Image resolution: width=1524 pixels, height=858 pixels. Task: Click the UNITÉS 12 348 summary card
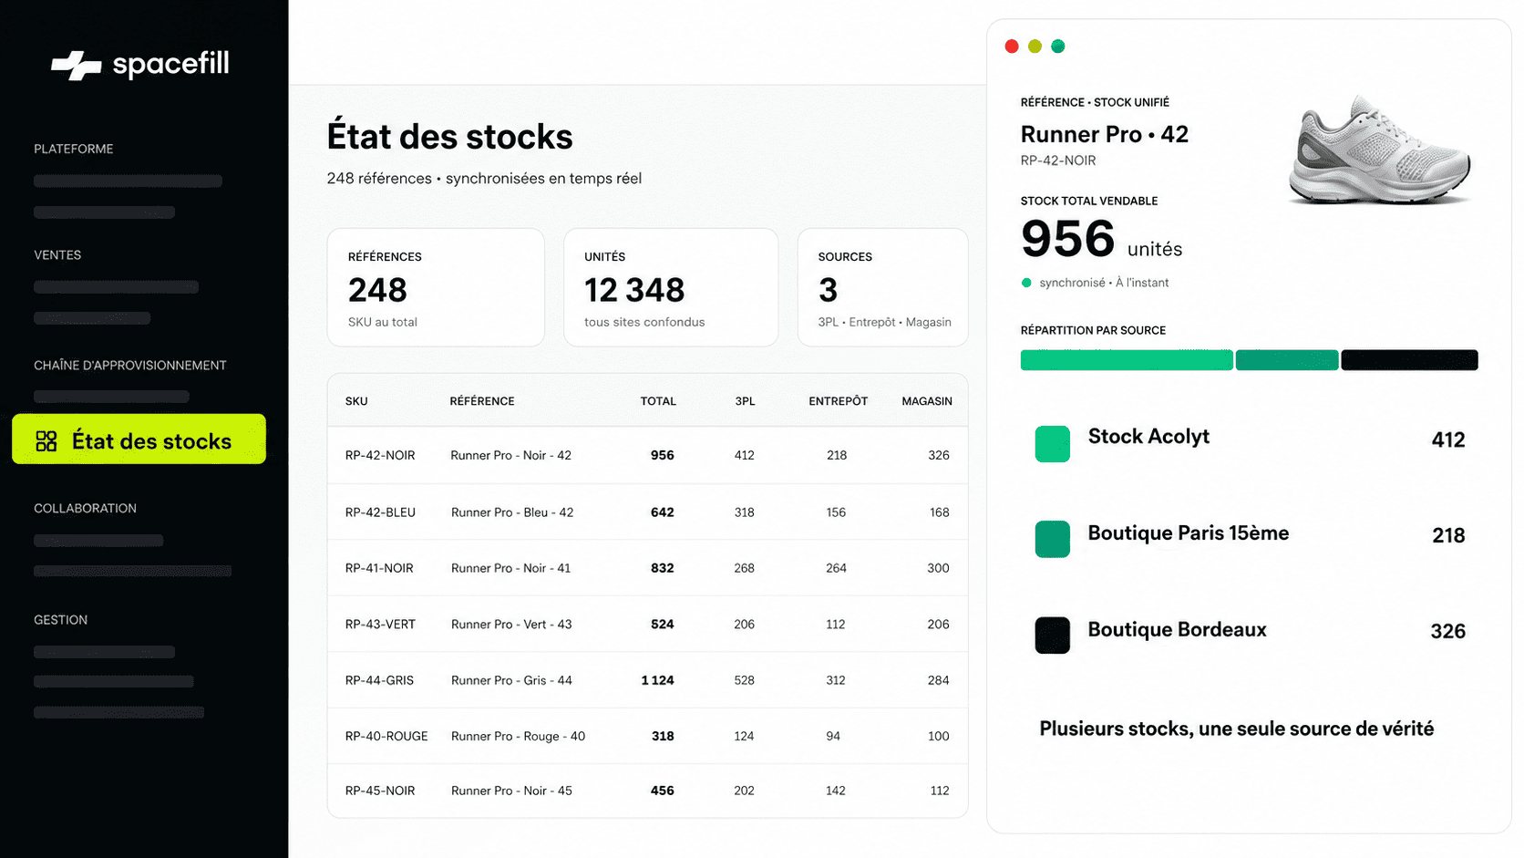pos(671,287)
